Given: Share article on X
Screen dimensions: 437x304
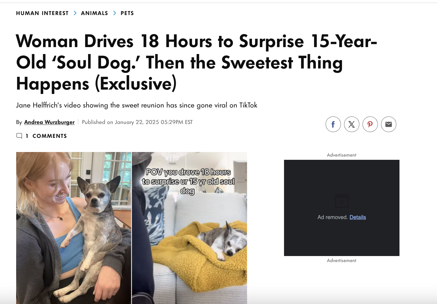Looking at the screenshot, I should pyautogui.click(x=352, y=124).
